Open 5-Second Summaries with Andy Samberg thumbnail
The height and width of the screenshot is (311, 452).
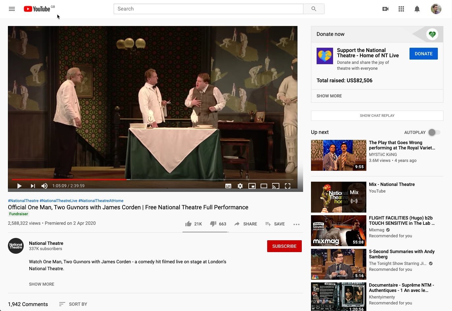coord(339,264)
